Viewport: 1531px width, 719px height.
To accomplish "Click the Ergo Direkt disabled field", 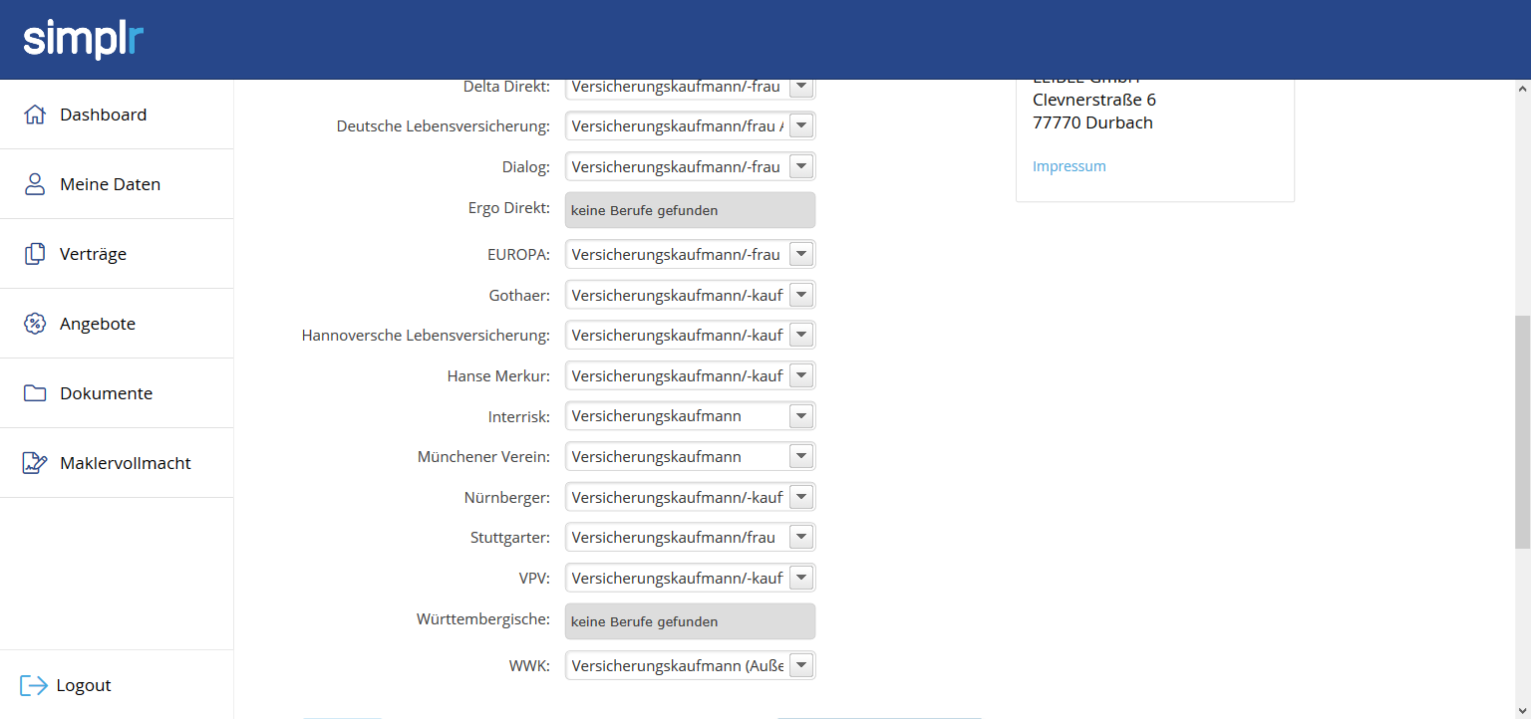I will click(x=690, y=210).
